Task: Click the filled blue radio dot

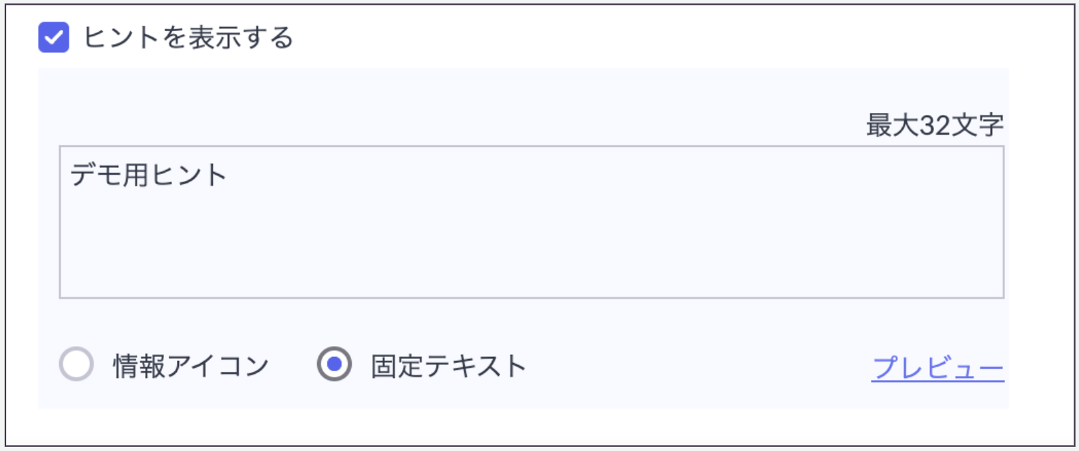Action: pos(334,364)
